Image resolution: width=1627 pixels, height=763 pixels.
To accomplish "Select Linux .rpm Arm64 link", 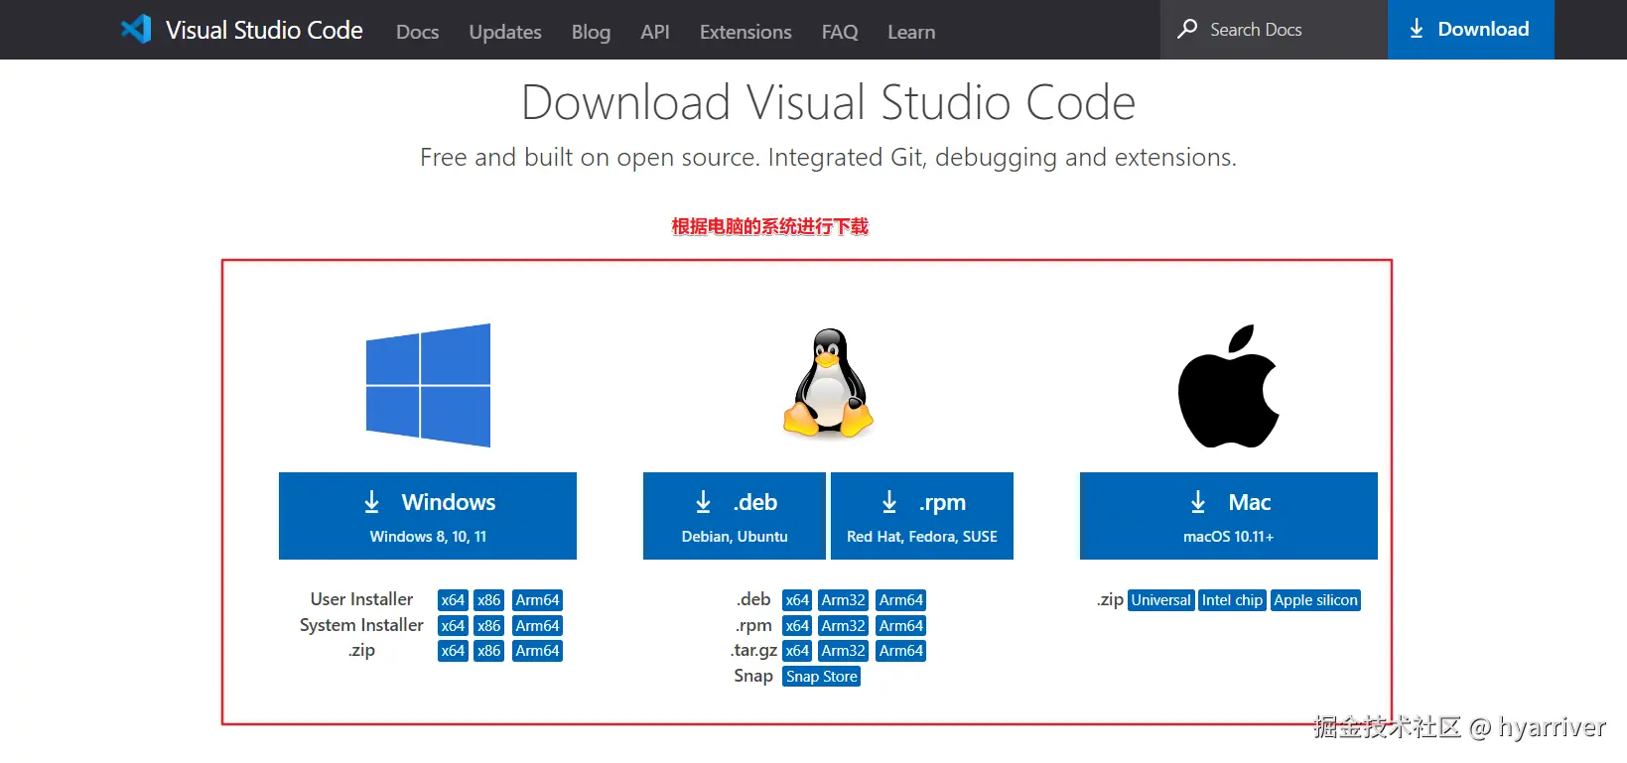I will (901, 626).
